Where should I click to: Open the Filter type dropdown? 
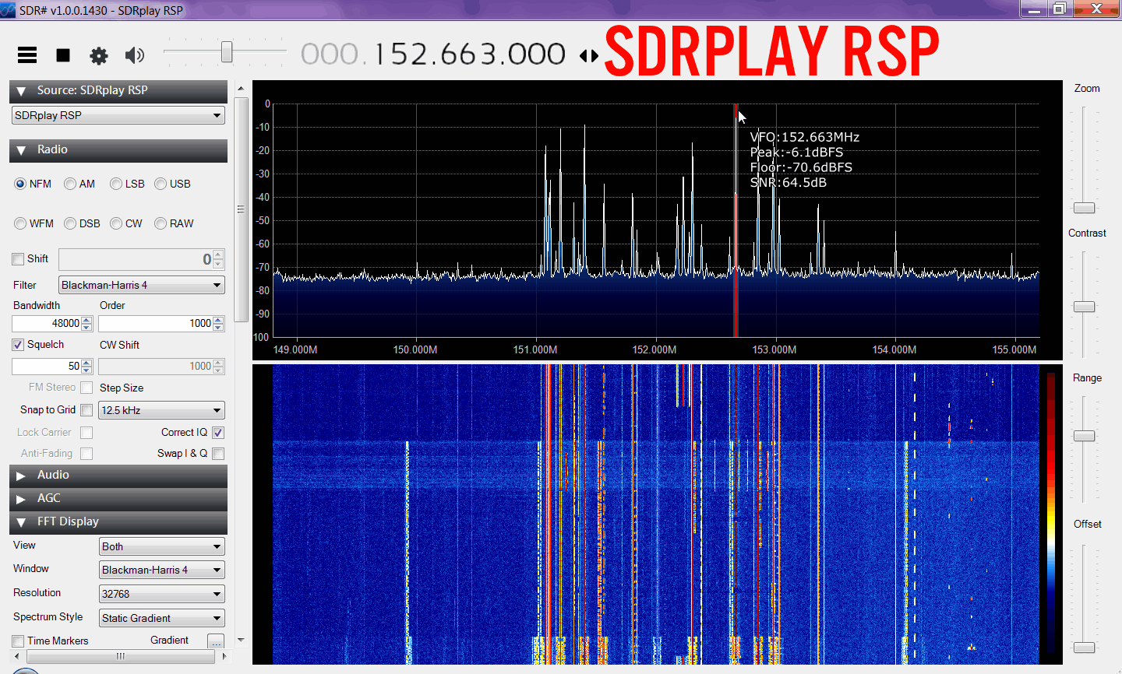tap(141, 286)
